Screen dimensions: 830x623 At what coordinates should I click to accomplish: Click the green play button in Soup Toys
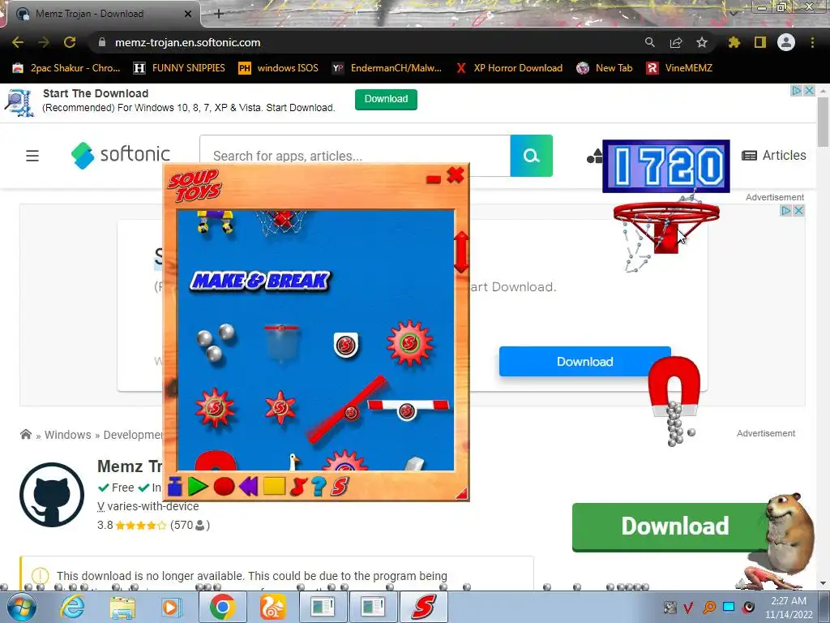point(198,486)
